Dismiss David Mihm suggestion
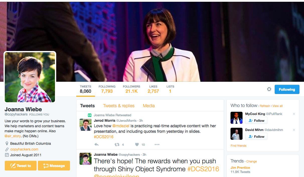This screenshot has height=177, width=304. tap(294, 130)
